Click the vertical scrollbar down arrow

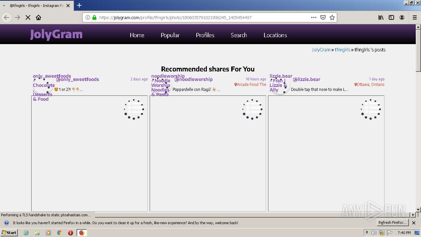click(418, 209)
